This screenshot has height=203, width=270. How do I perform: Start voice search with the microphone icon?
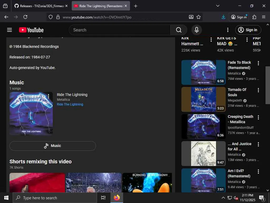[196, 30]
